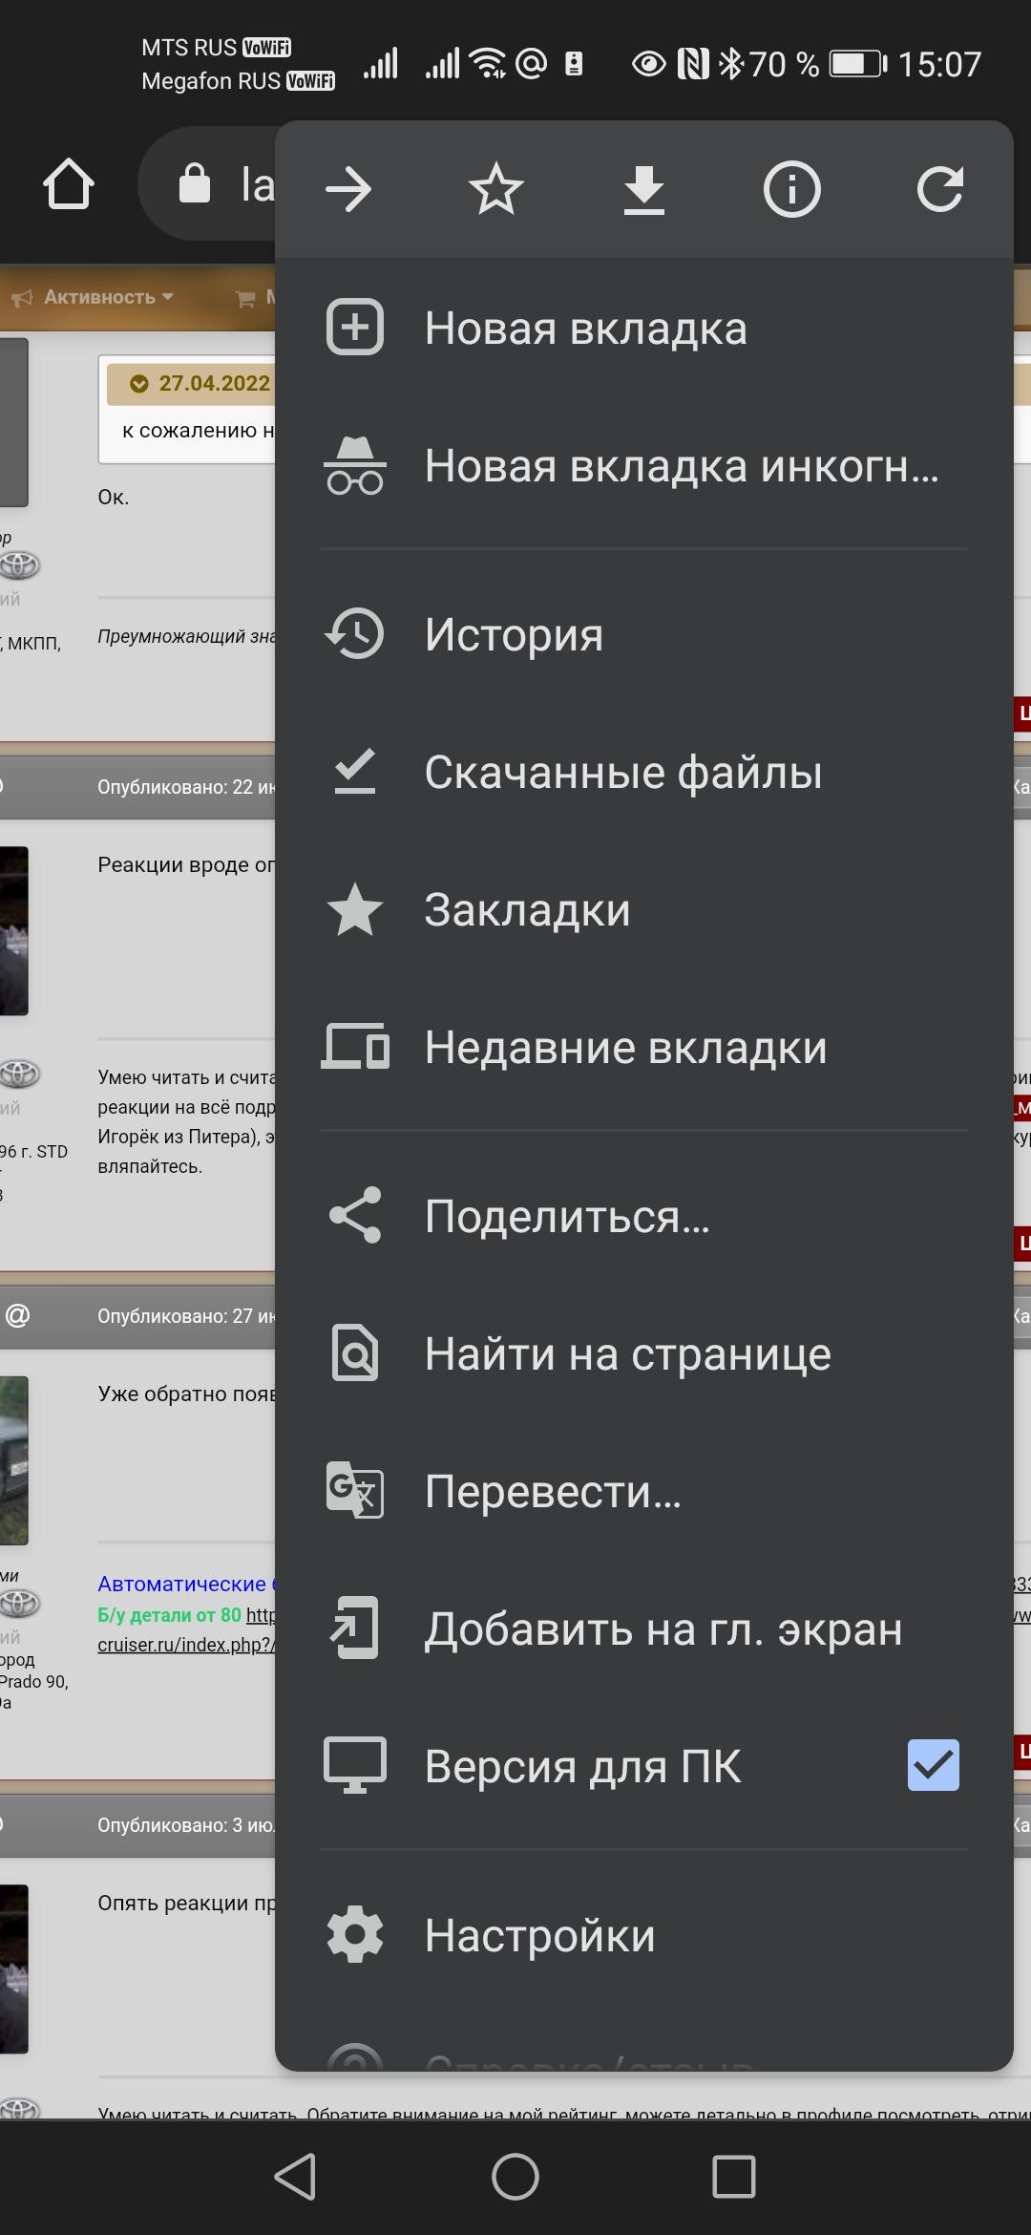Viewport: 1031px width, 2235px height.
Task: Tap the top Toyota badge under the first avatar
Action: 19,565
